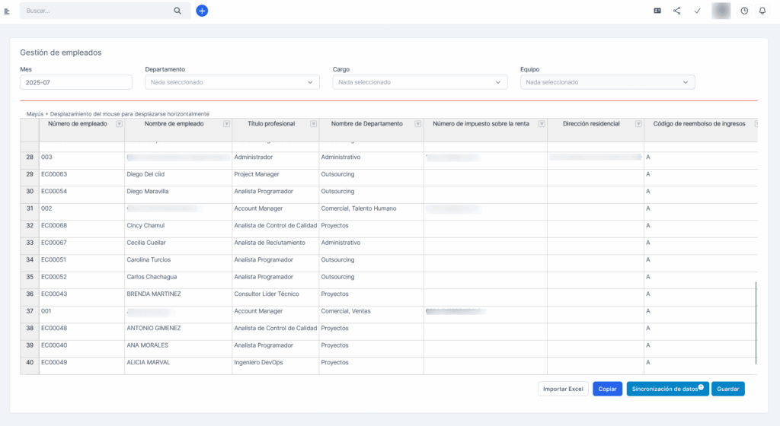
Task: Open the clock history icon
Action: point(744,11)
